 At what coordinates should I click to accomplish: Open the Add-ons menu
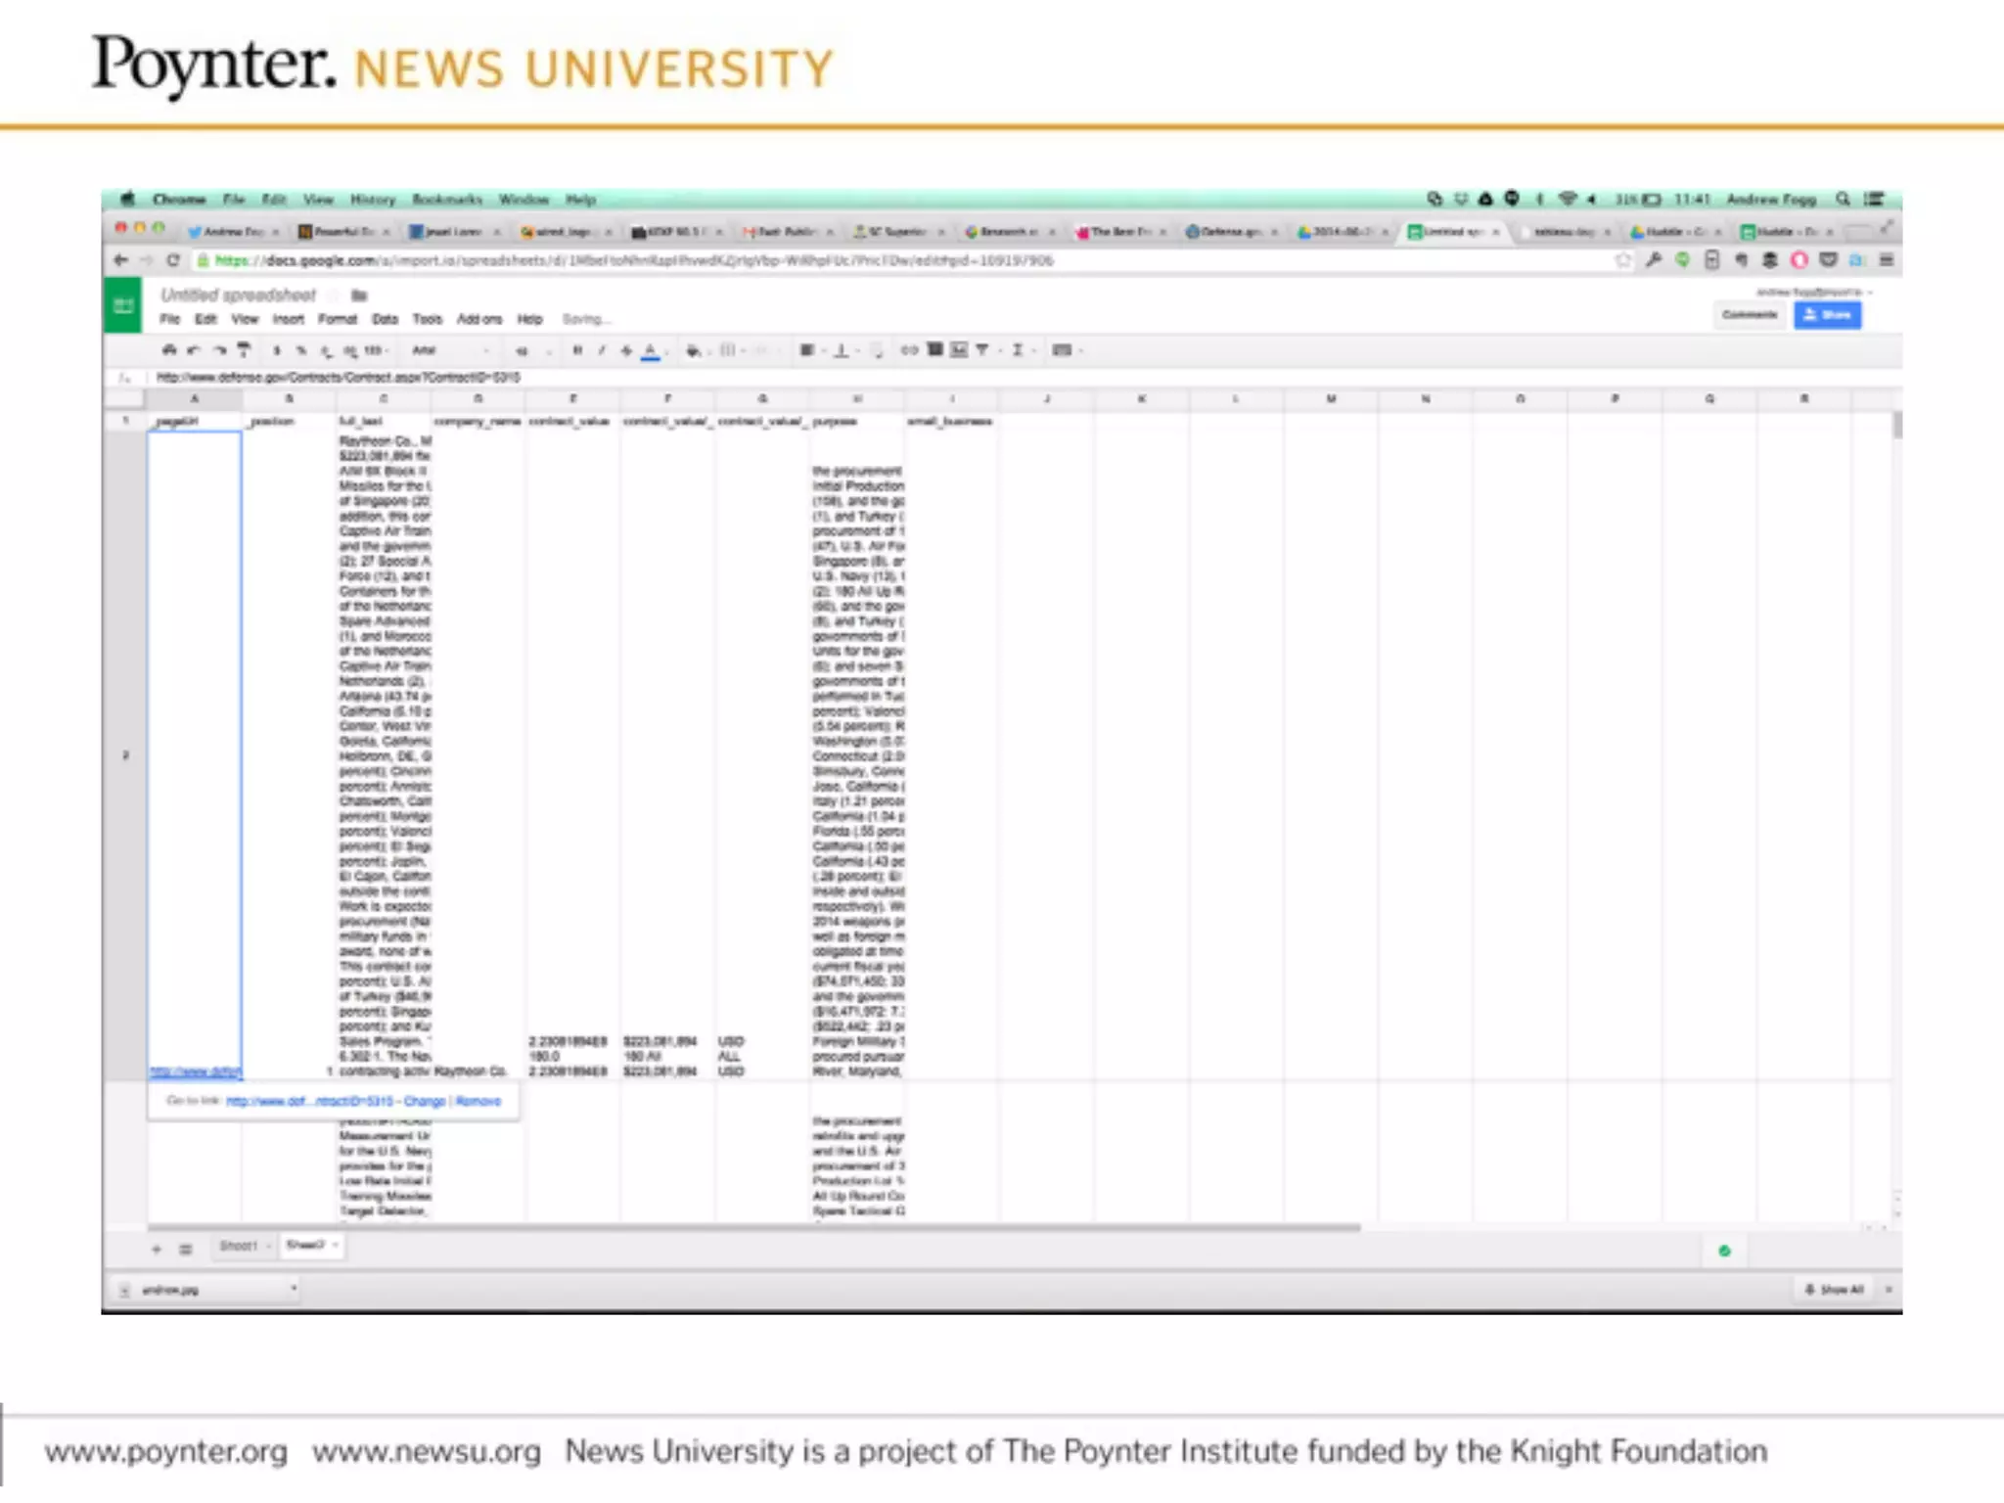[x=478, y=319]
